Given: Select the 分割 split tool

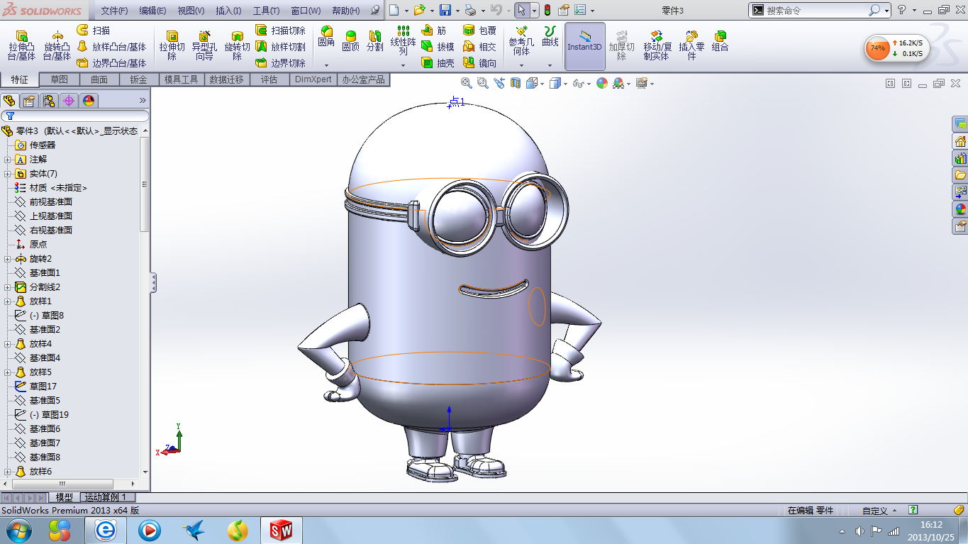Looking at the screenshot, I should [374, 41].
